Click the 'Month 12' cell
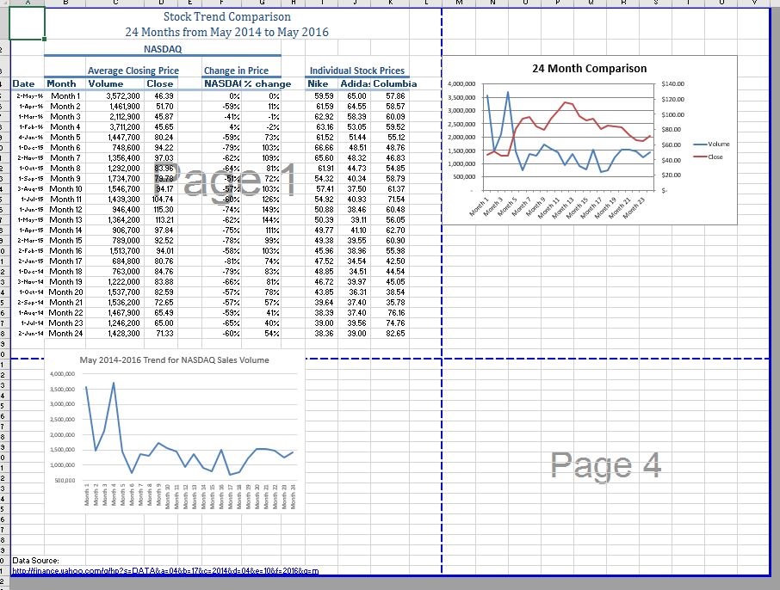780x590 pixels. pyautogui.click(x=65, y=210)
